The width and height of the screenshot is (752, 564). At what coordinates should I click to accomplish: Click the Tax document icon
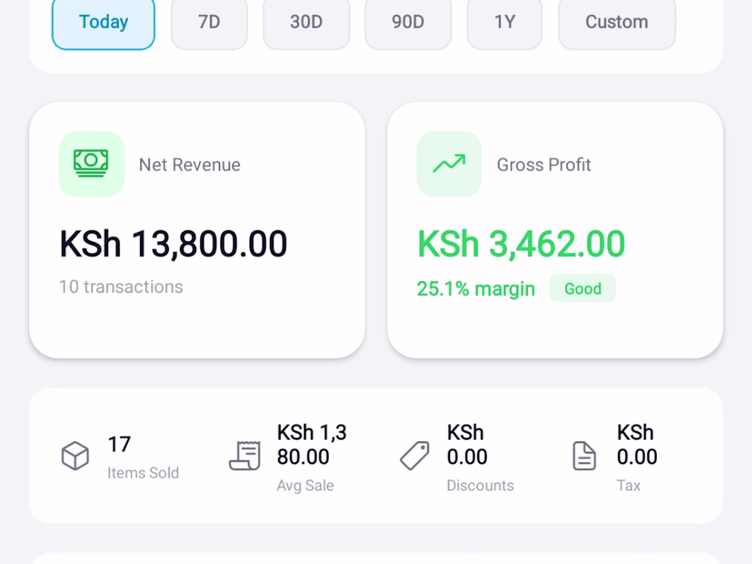click(584, 456)
